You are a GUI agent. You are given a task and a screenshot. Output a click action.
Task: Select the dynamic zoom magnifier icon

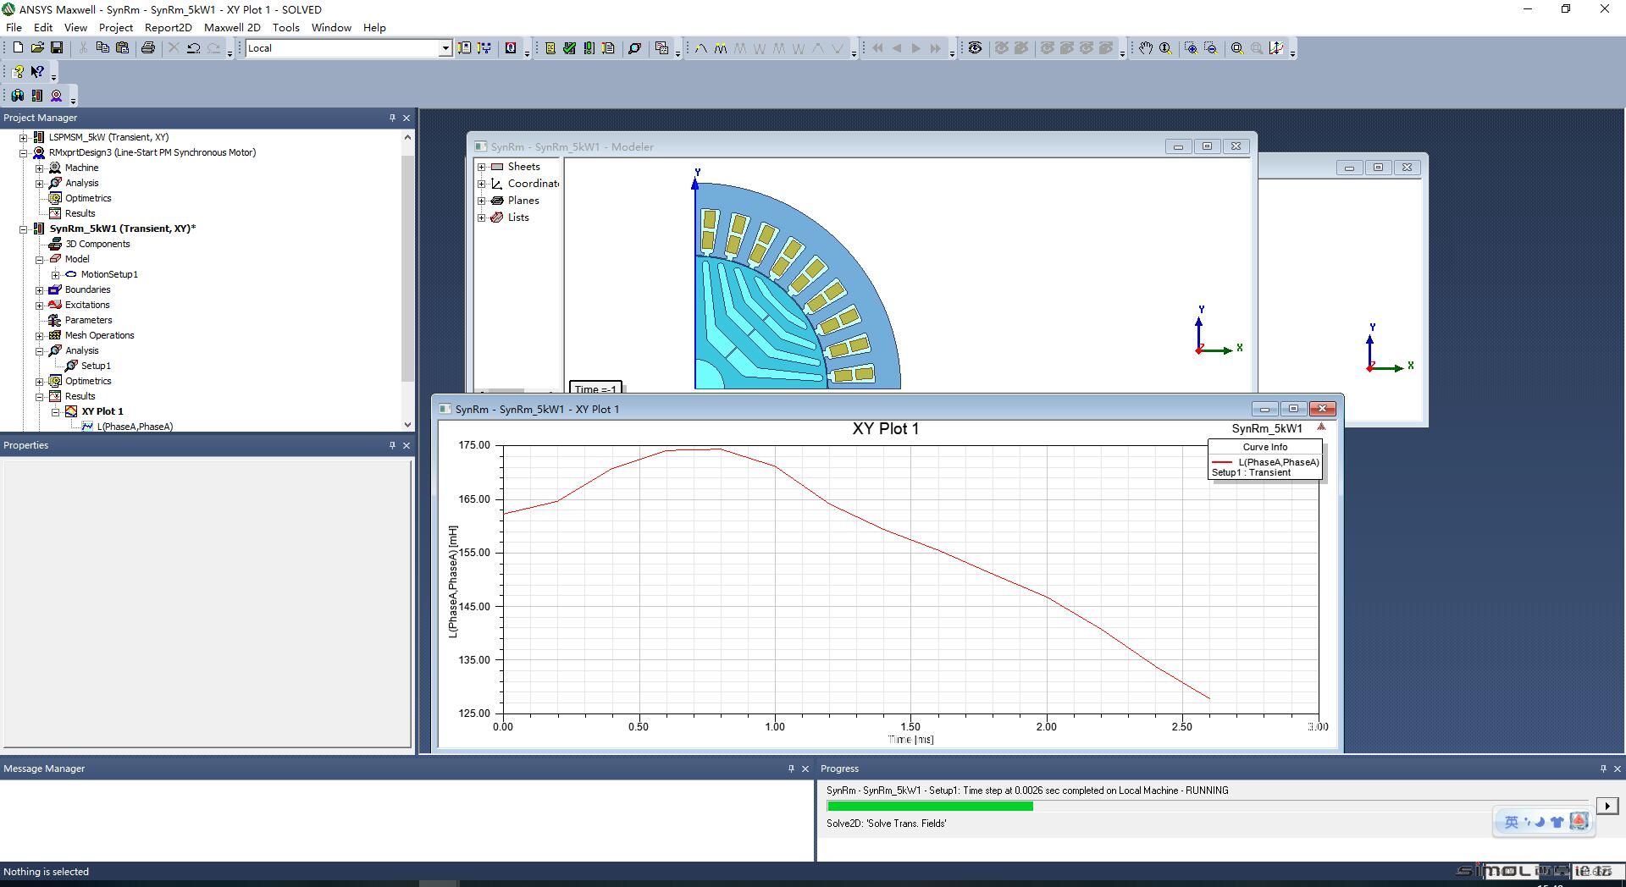point(1165,48)
